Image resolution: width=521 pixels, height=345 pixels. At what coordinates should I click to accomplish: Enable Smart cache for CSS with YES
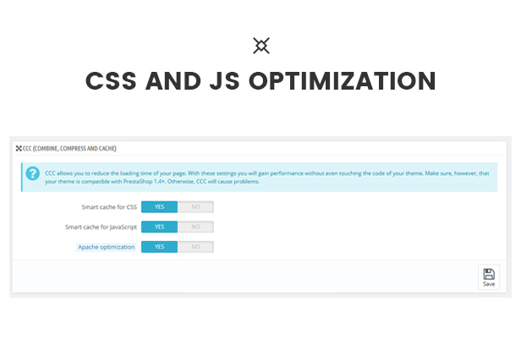coord(159,206)
